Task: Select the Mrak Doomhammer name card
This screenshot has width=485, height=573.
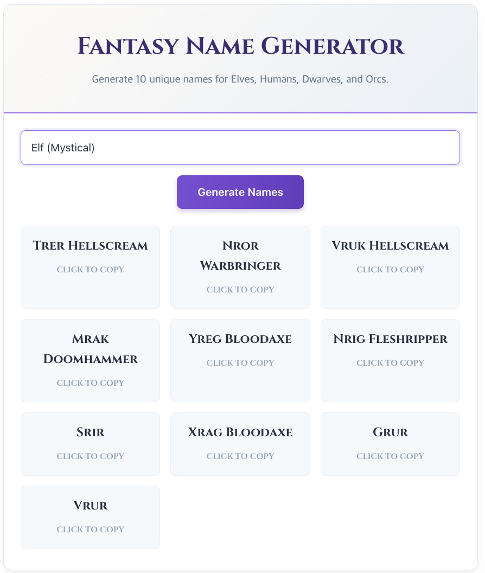Action: click(90, 360)
